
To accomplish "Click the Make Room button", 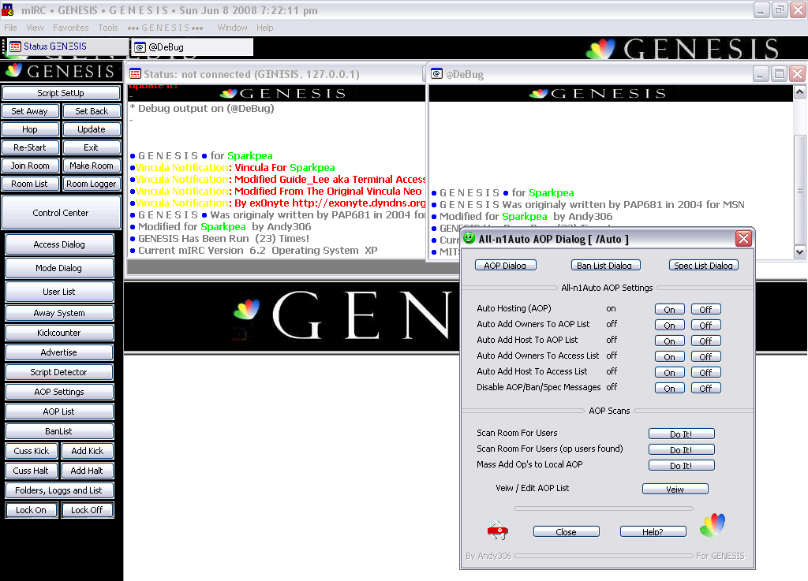I will [92, 166].
